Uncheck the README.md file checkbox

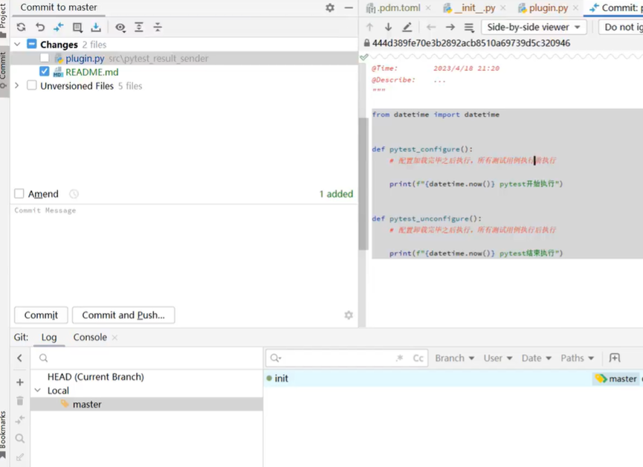[x=45, y=72]
